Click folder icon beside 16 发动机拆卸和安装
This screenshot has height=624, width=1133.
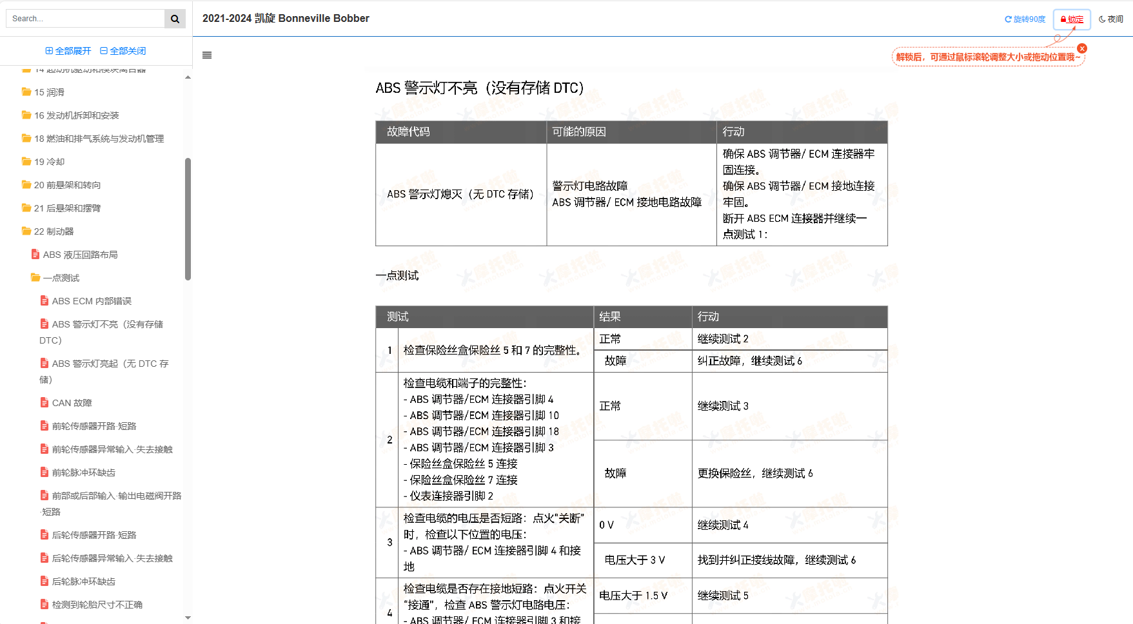point(26,115)
